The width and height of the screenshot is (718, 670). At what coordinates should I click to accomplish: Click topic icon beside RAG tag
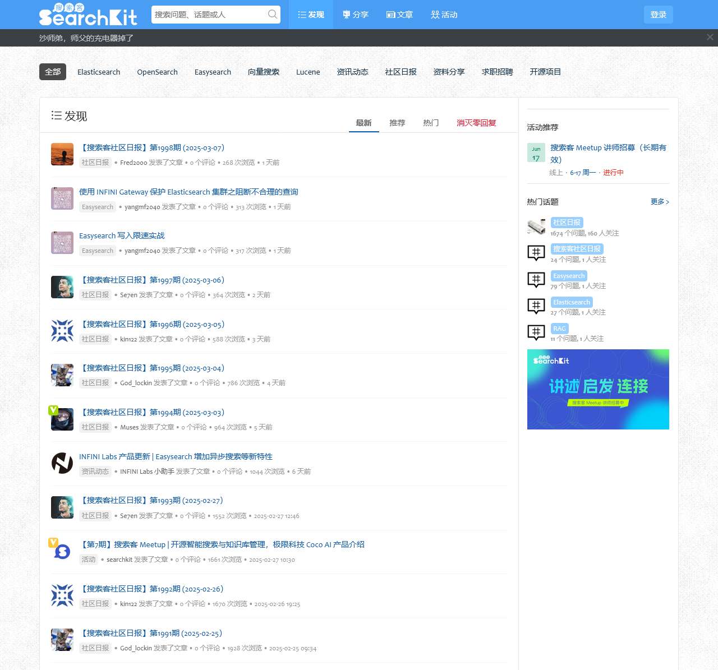536,332
